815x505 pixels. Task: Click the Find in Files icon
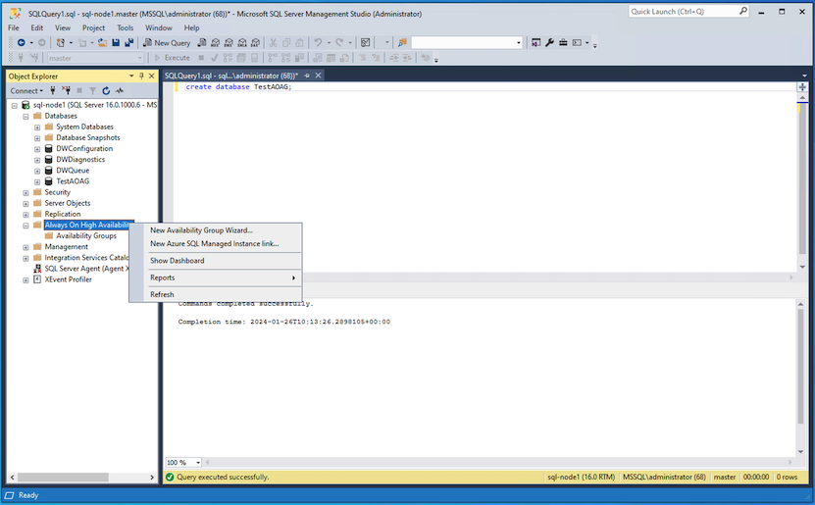point(402,42)
